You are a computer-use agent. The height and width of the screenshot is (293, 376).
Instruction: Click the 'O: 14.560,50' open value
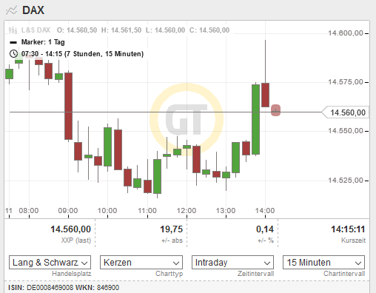click(77, 30)
